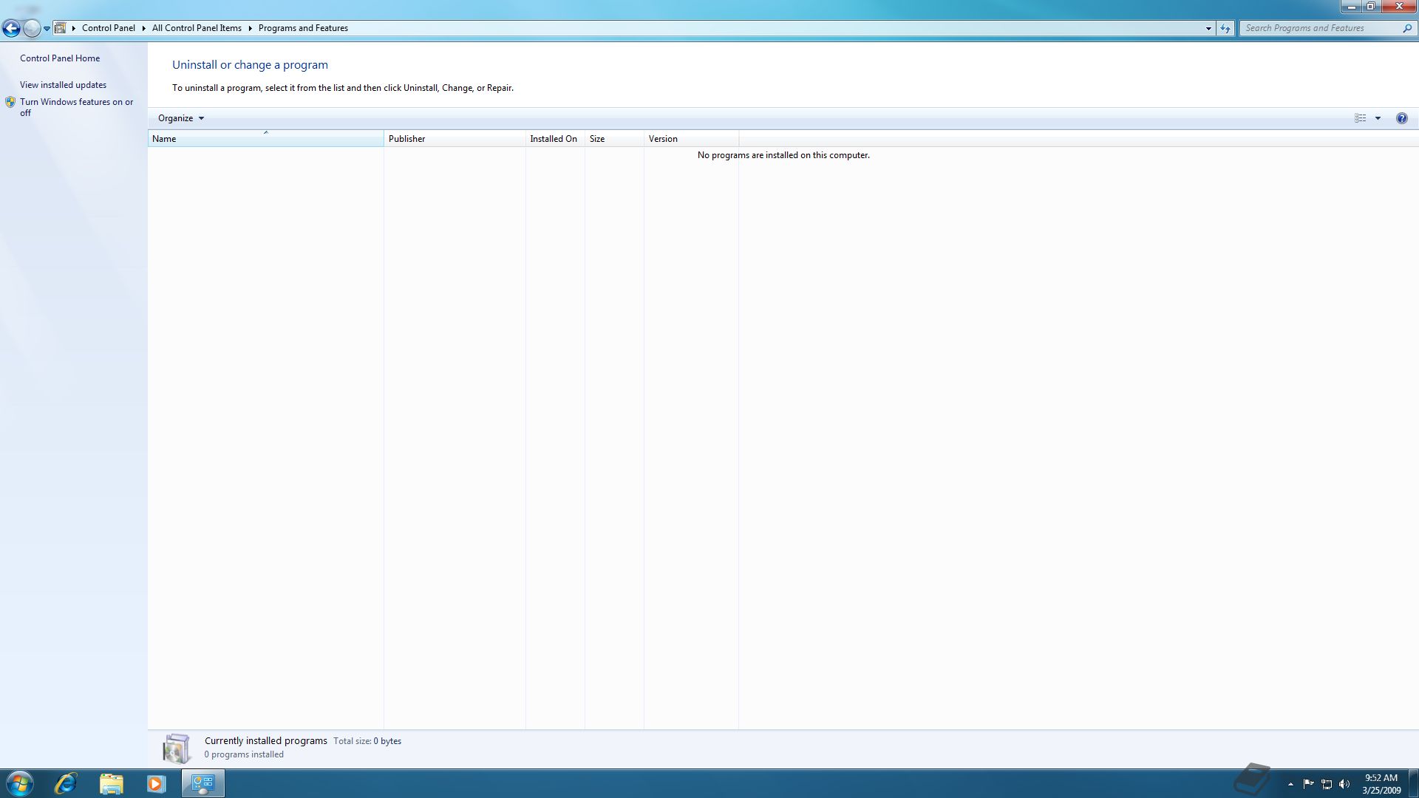Open All Control Panel Items breadcrumb
Image resolution: width=1419 pixels, height=798 pixels.
197,28
